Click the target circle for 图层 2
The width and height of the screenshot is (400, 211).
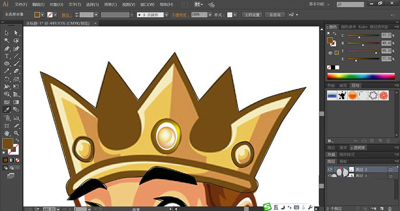(391, 169)
